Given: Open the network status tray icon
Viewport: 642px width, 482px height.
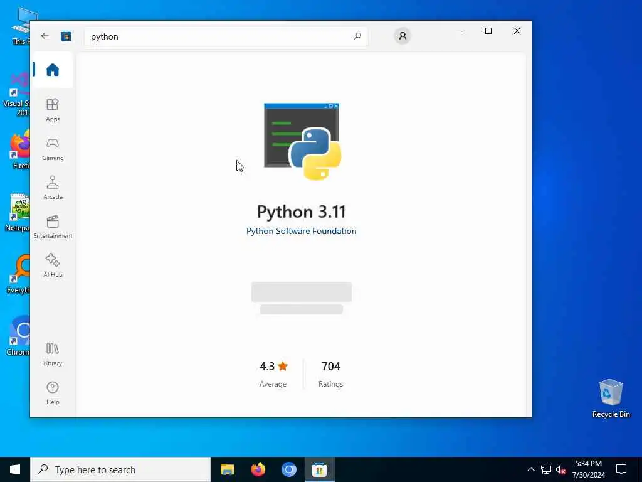Looking at the screenshot, I should [x=546, y=469].
